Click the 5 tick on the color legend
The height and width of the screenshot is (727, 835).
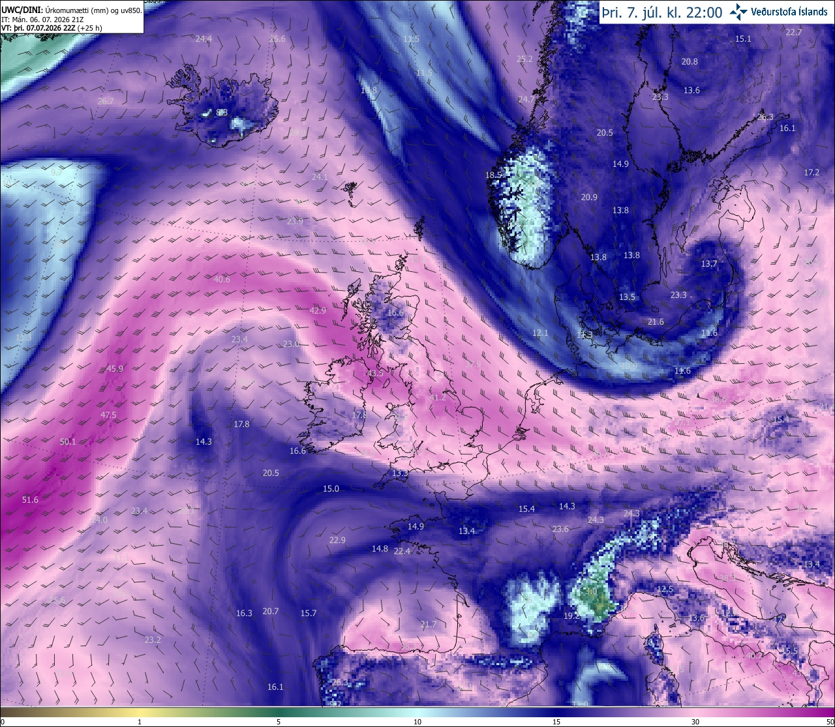click(279, 721)
